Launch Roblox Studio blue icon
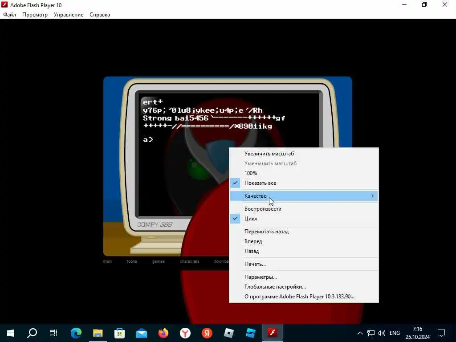The height and width of the screenshot is (342, 456). coord(250,333)
